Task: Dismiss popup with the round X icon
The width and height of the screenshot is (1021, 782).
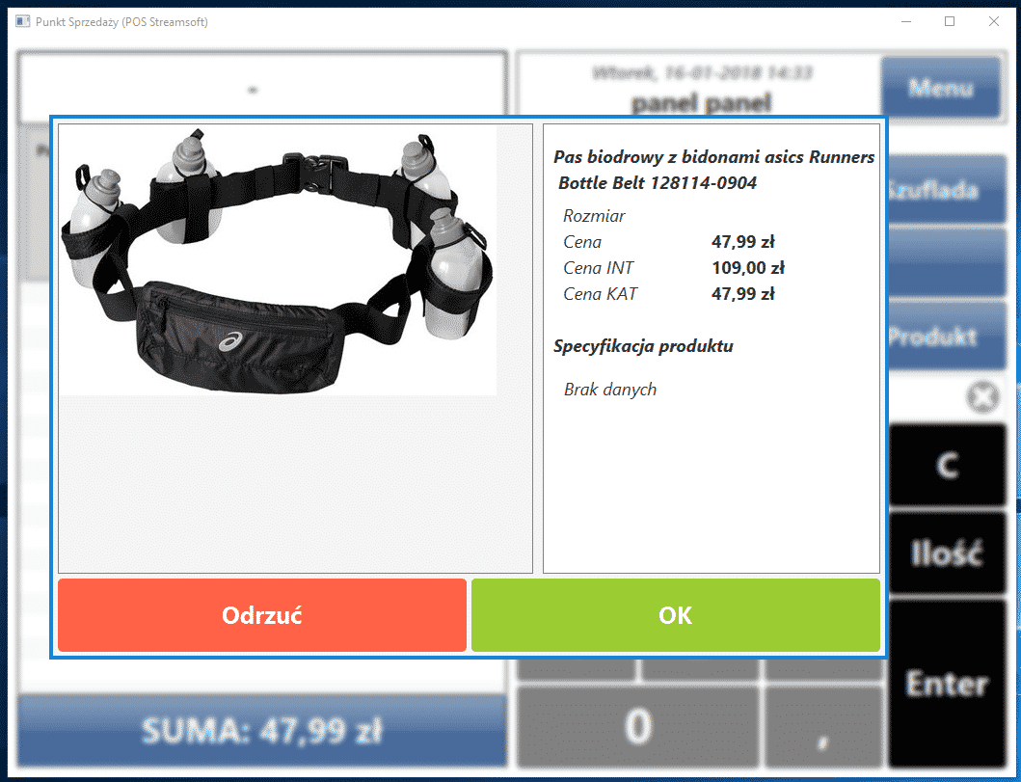Action: point(981,396)
